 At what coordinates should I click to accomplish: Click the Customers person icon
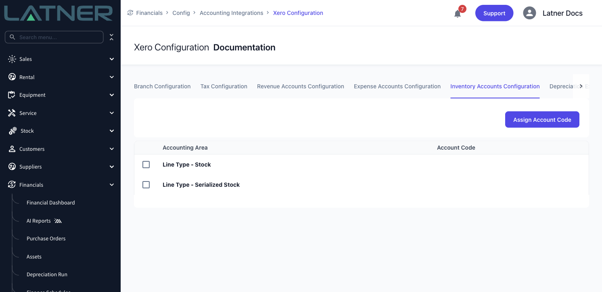click(12, 149)
